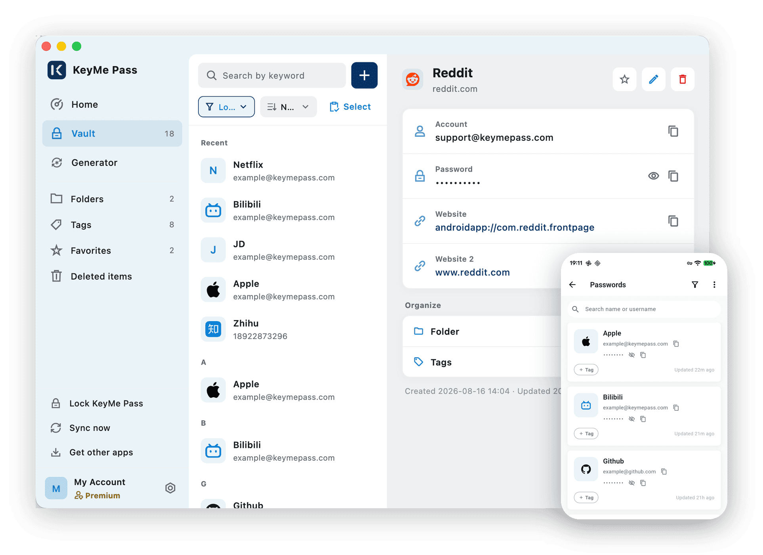Open the Zhihu entry
The image size is (763, 555).
(288, 329)
